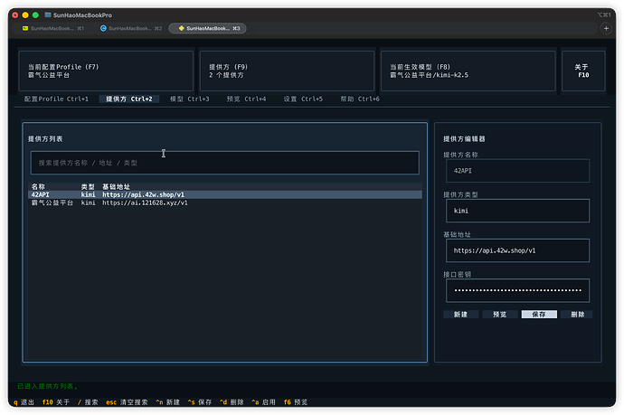
Task: Edit the 基础地址 field in editor
Action: point(517,250)
